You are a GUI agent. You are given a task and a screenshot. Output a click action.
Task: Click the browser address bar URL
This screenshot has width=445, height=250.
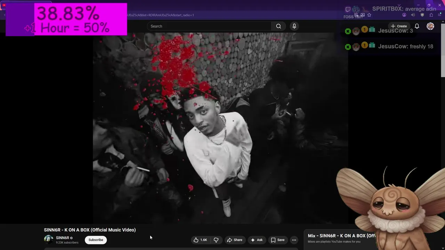tap(161, 15)
